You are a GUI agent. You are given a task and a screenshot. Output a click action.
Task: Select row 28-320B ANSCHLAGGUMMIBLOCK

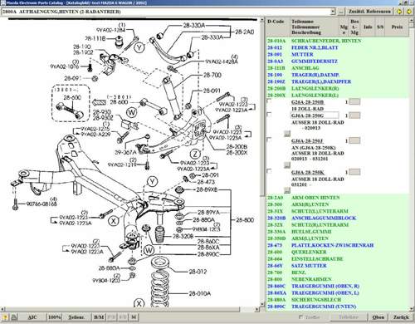click(337, 218)
